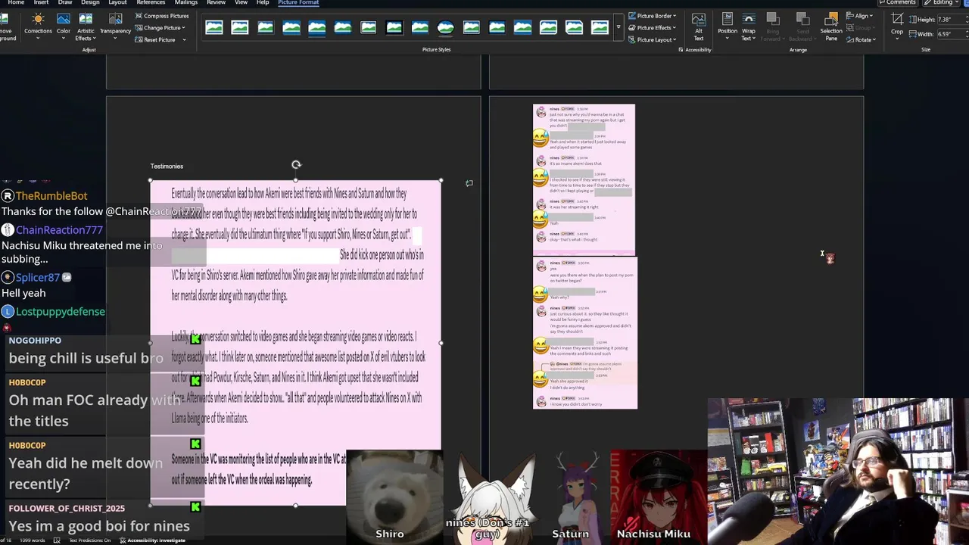Open the Wrap Text options
Image resolution: width=969 pixels, height=545 pixels.
749,26
